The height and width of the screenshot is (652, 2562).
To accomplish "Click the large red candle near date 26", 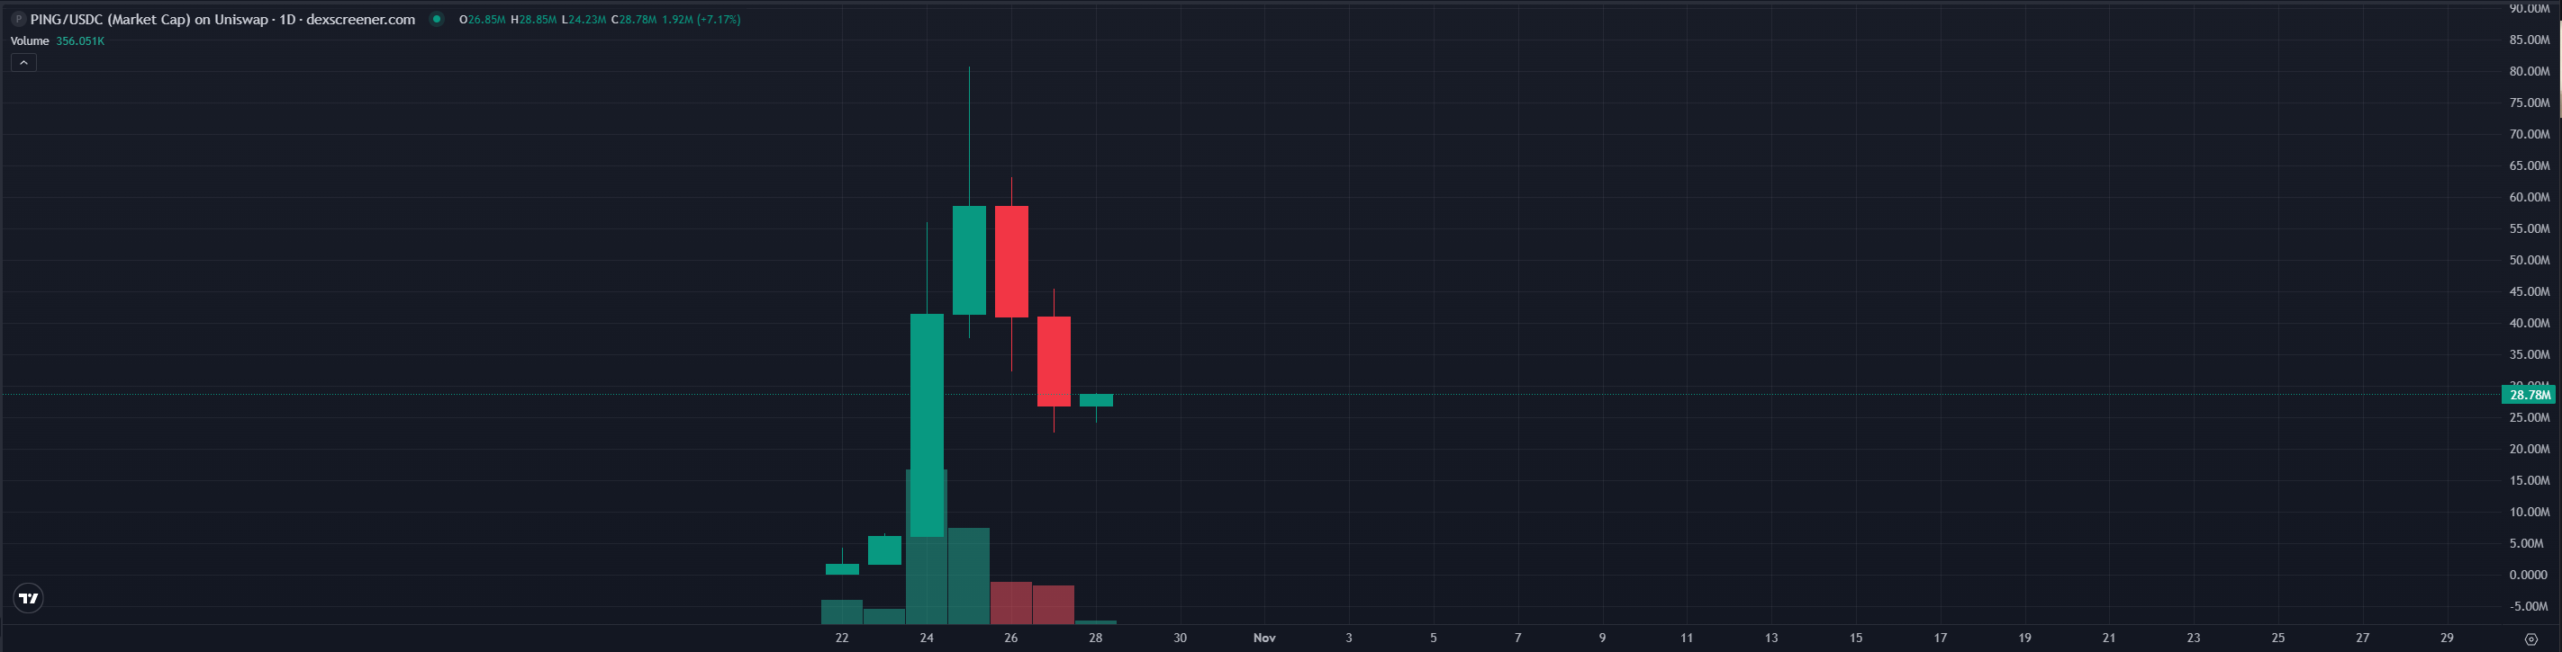I will pos(1011,262).
